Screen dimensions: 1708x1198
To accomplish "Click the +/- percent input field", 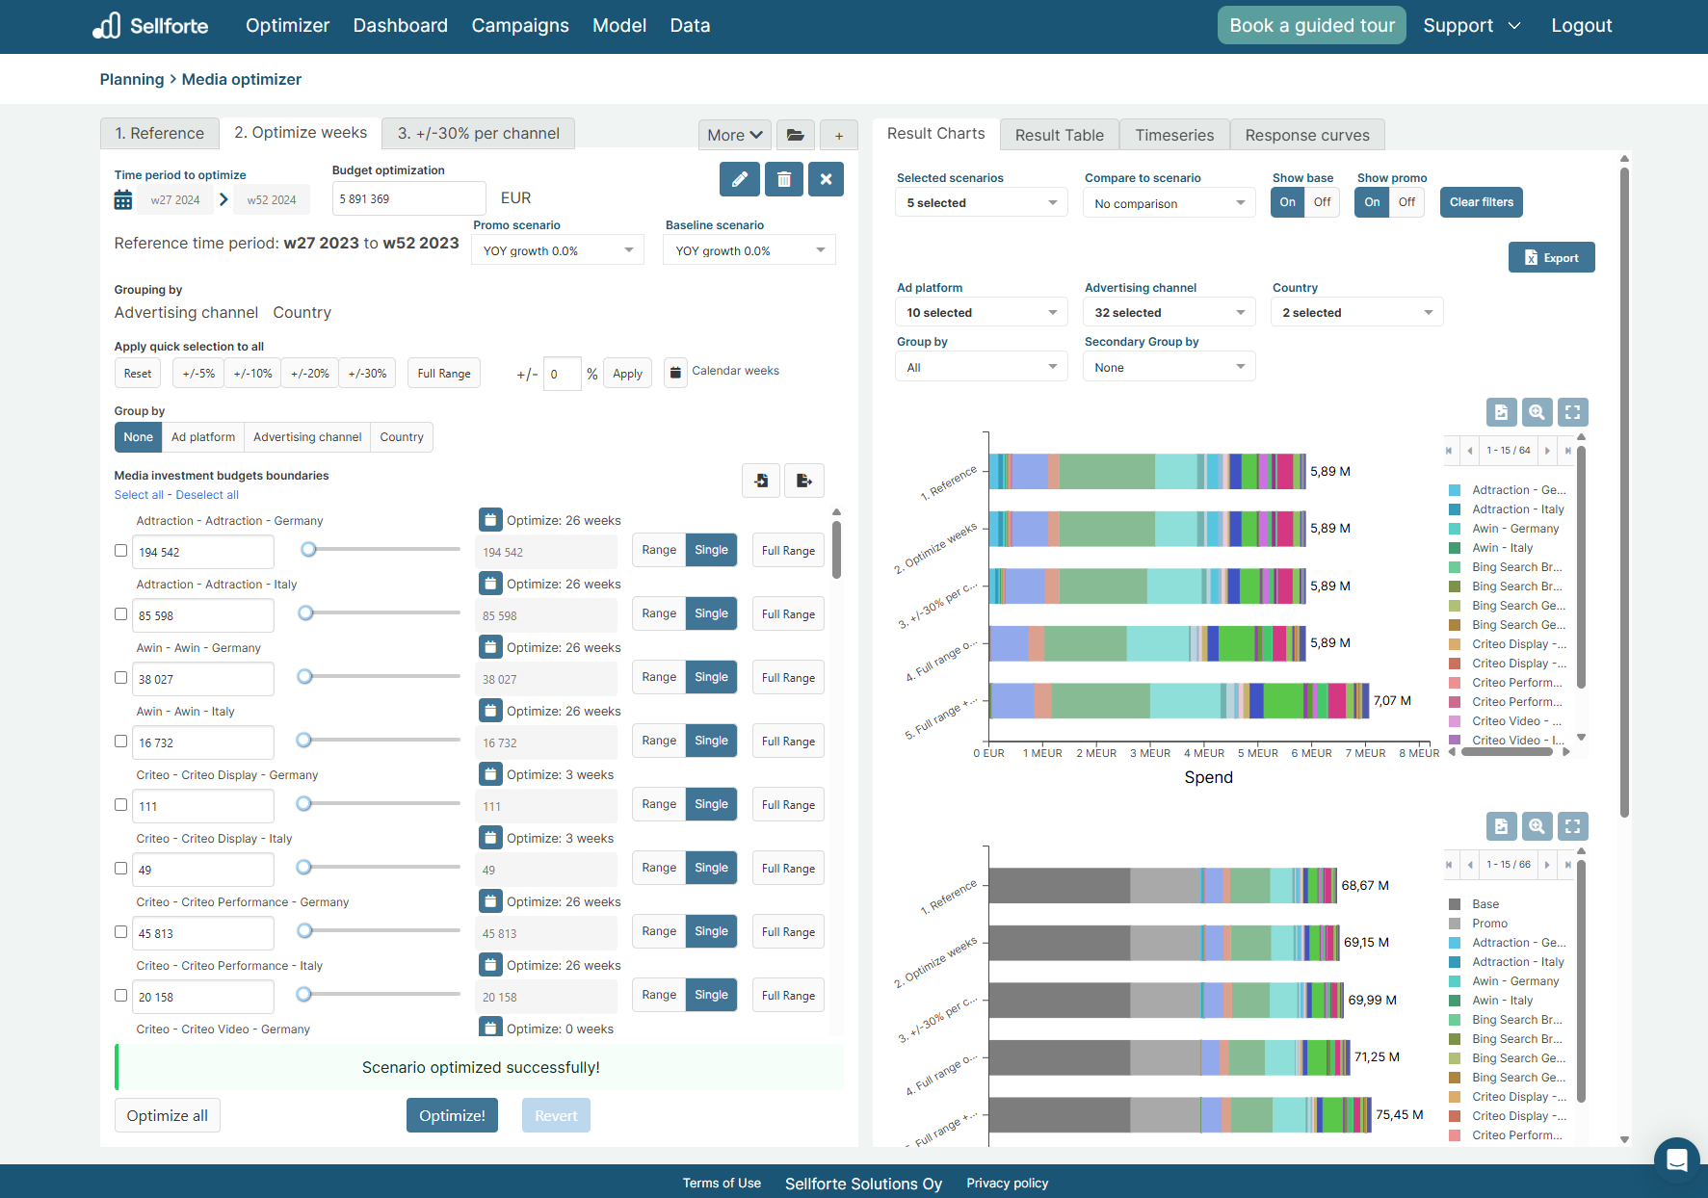I will pyautogui.click(x=563, y=374).
